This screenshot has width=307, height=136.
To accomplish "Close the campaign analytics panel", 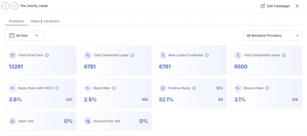I will click(297, 6).
